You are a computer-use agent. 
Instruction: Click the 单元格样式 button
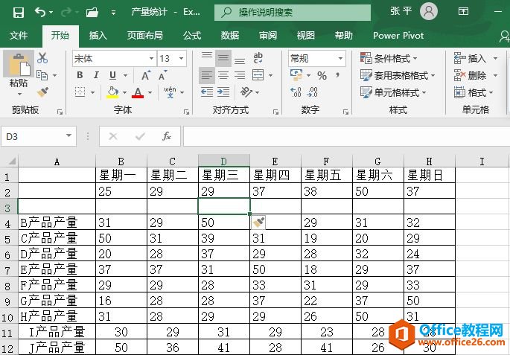pyautogui.click(x=392, y=92)
